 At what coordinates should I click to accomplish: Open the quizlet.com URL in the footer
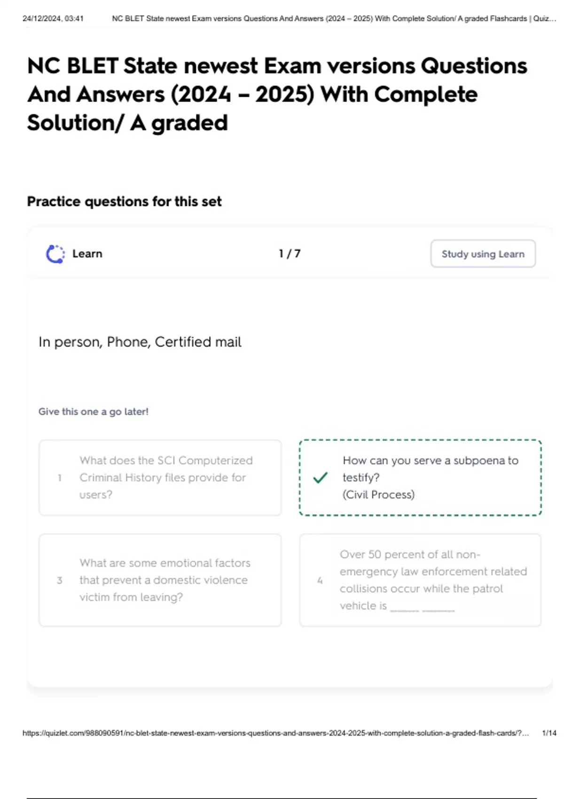tap(275, 733)
